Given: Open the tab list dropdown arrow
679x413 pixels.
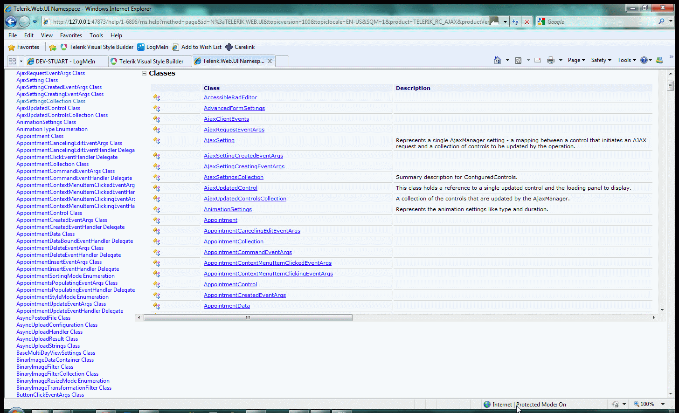Looking at the screenshot, I should point(21,61).
